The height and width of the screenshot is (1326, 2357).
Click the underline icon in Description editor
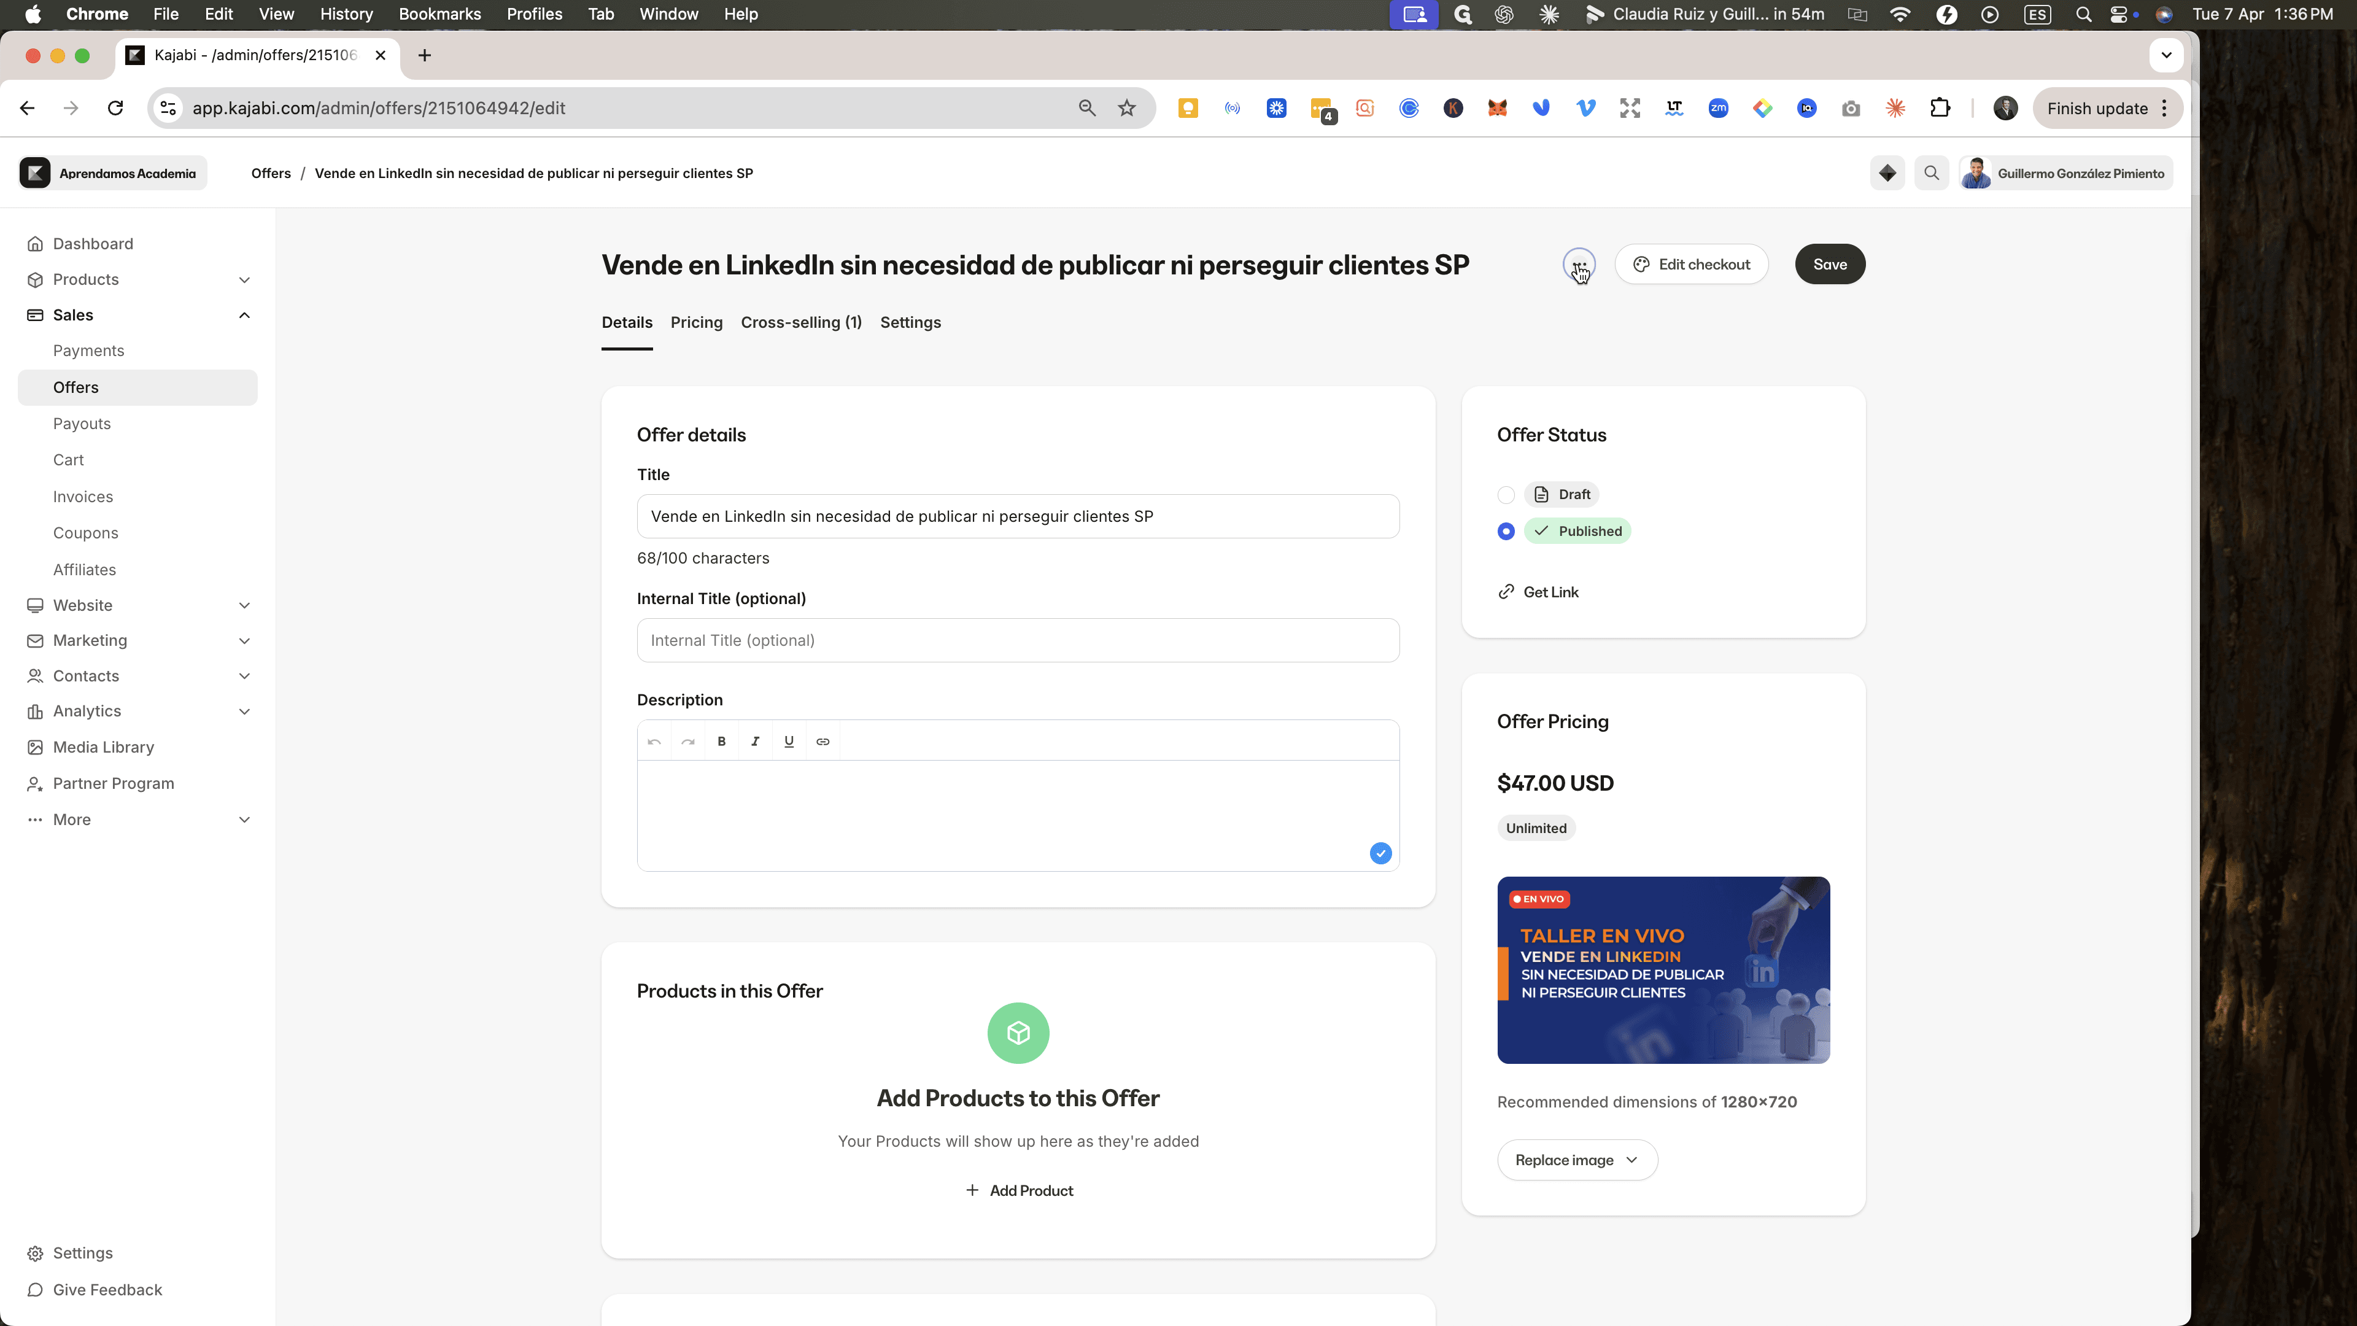point(789,741)
